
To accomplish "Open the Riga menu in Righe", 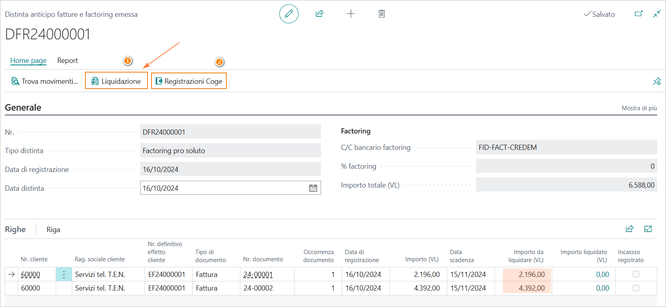I will pyautogui.click(x=53, y=230).
